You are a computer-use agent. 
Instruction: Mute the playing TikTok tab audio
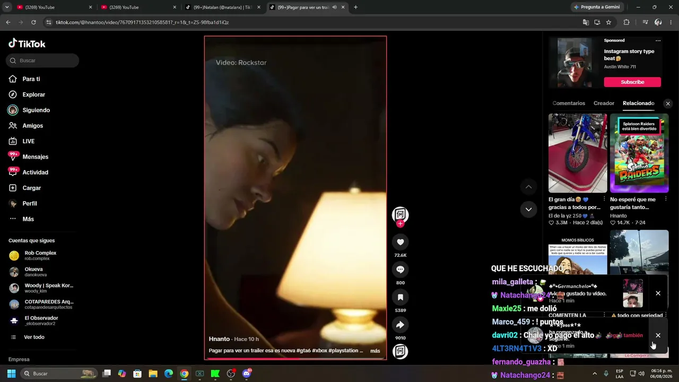[334, 7]
